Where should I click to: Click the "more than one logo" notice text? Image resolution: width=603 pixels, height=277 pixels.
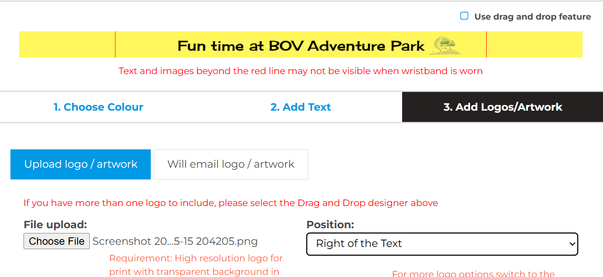click(230, 203)
